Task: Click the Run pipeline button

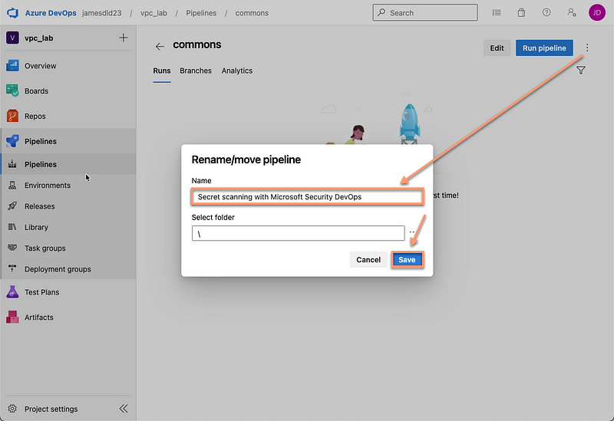Action: point(544,48)
